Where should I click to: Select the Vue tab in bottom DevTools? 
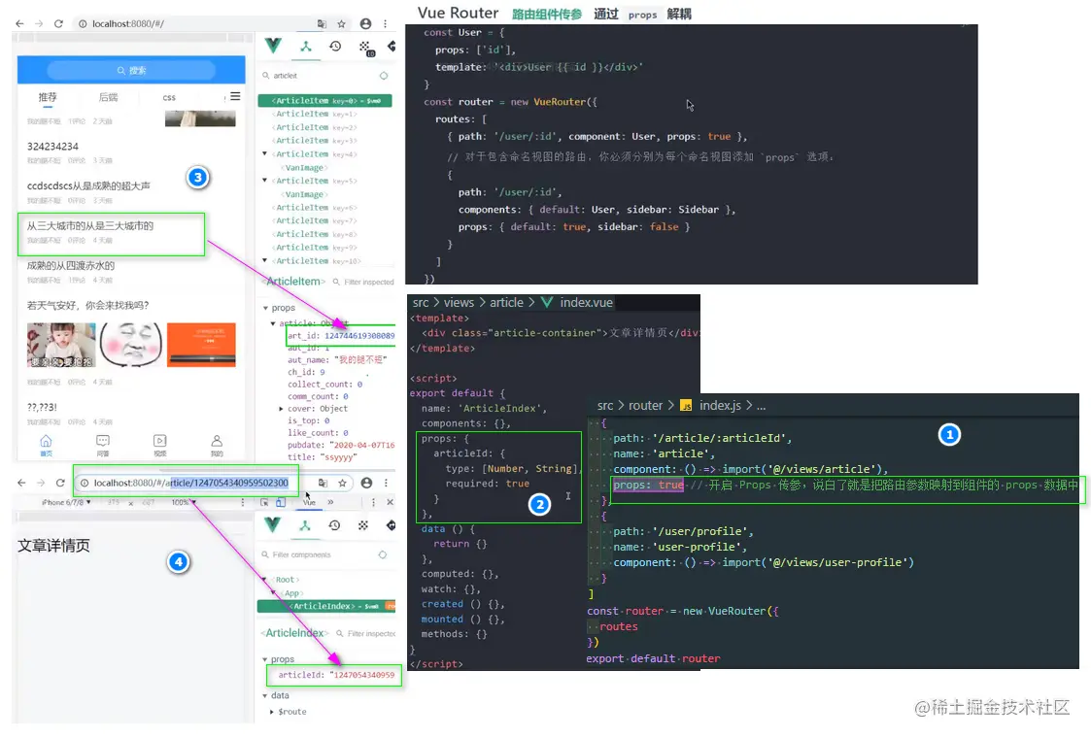coord(309,502)
